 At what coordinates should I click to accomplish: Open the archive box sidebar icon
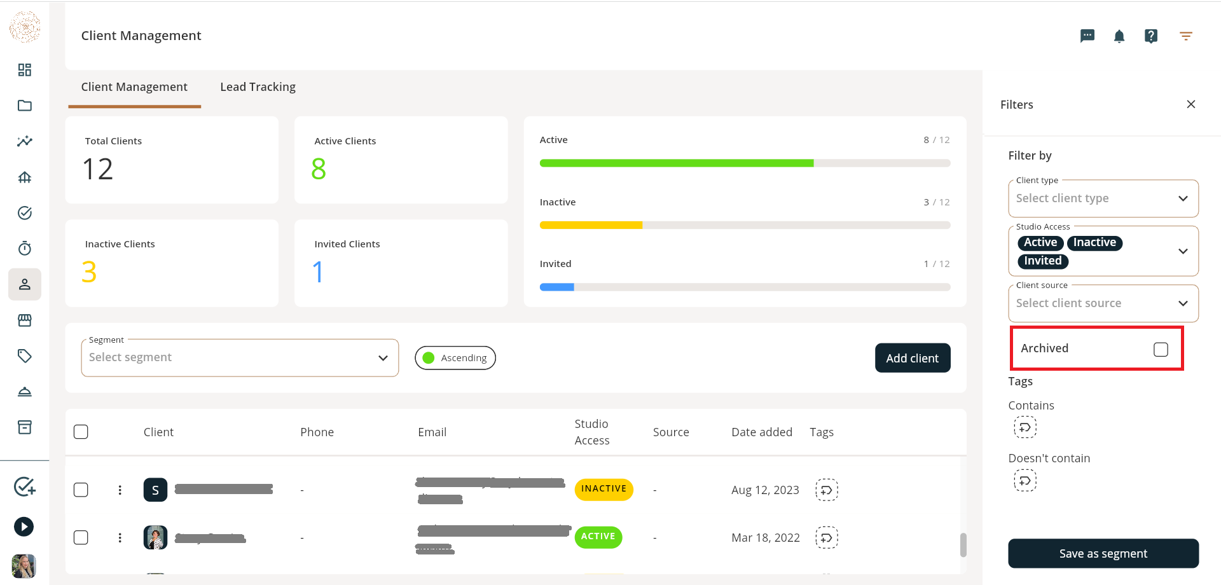click(25, 427)
